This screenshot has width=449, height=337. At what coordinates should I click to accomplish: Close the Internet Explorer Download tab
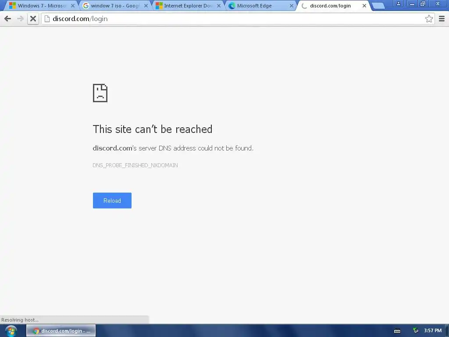point(219,6)
